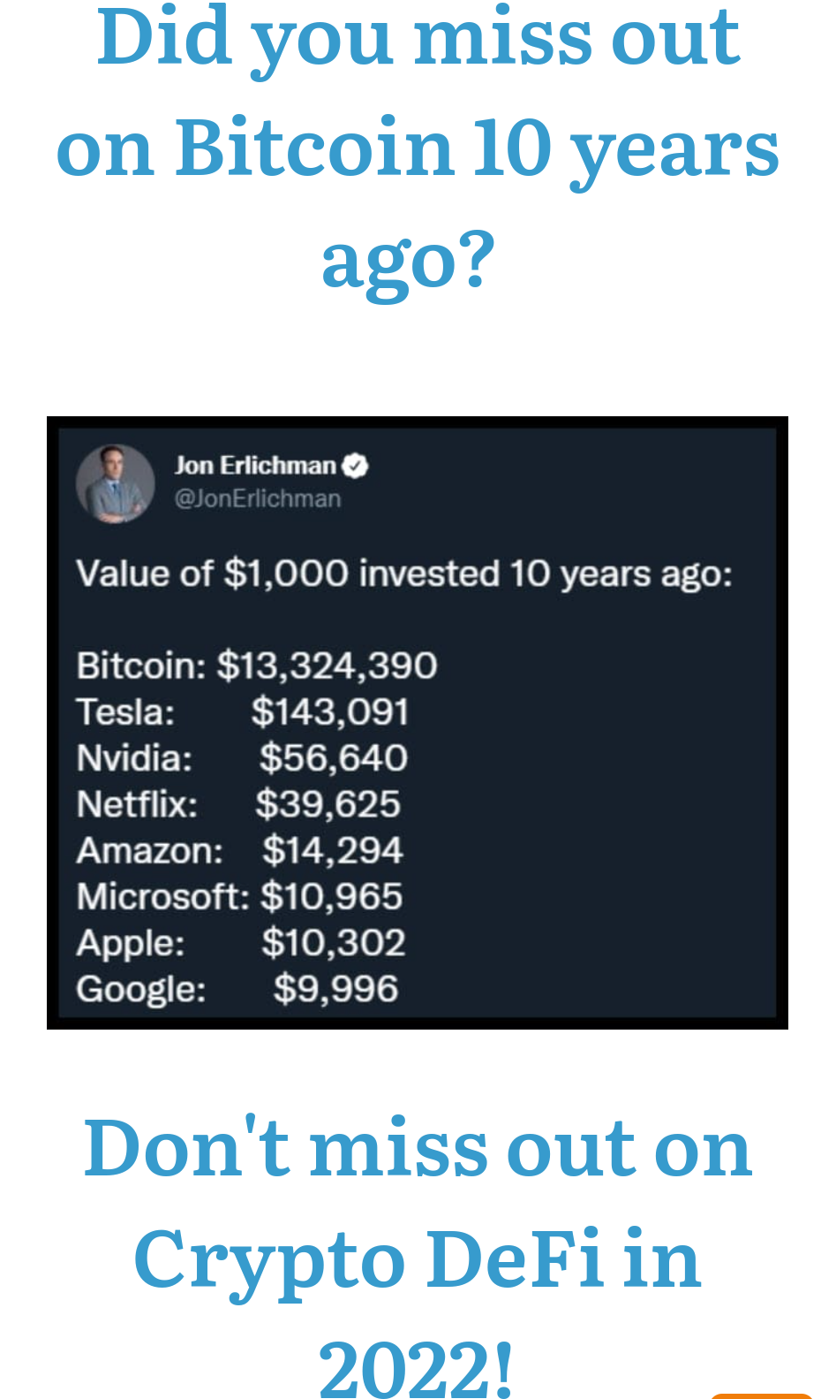This screenshot has height=1399, width=821.
Task: Click Jon Erlichman's profile avatar
Action: click(x=116, y=483)
